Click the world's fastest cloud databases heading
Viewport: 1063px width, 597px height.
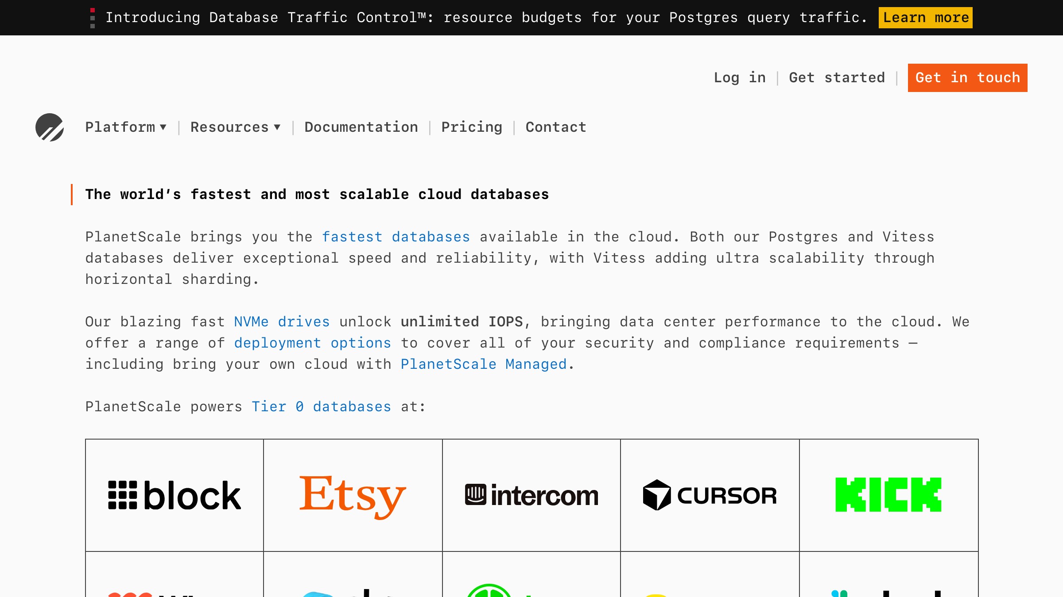317,195
